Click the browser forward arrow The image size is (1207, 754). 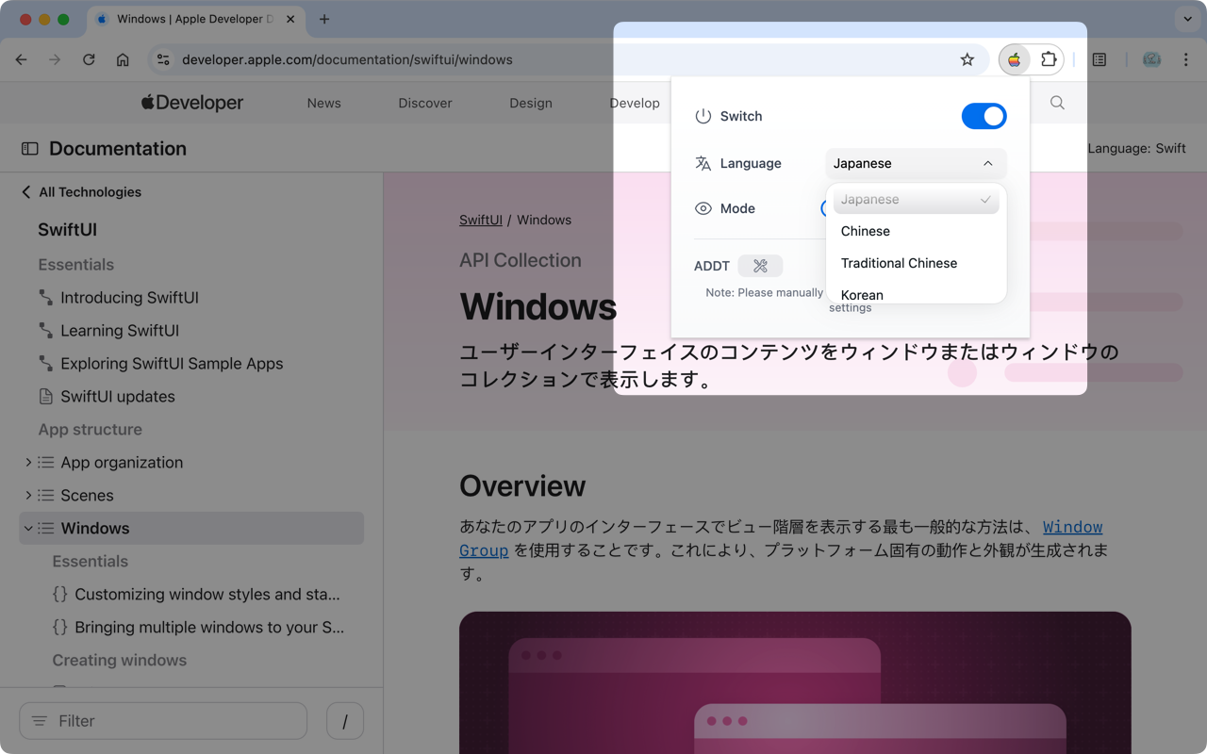coord(55,59)
